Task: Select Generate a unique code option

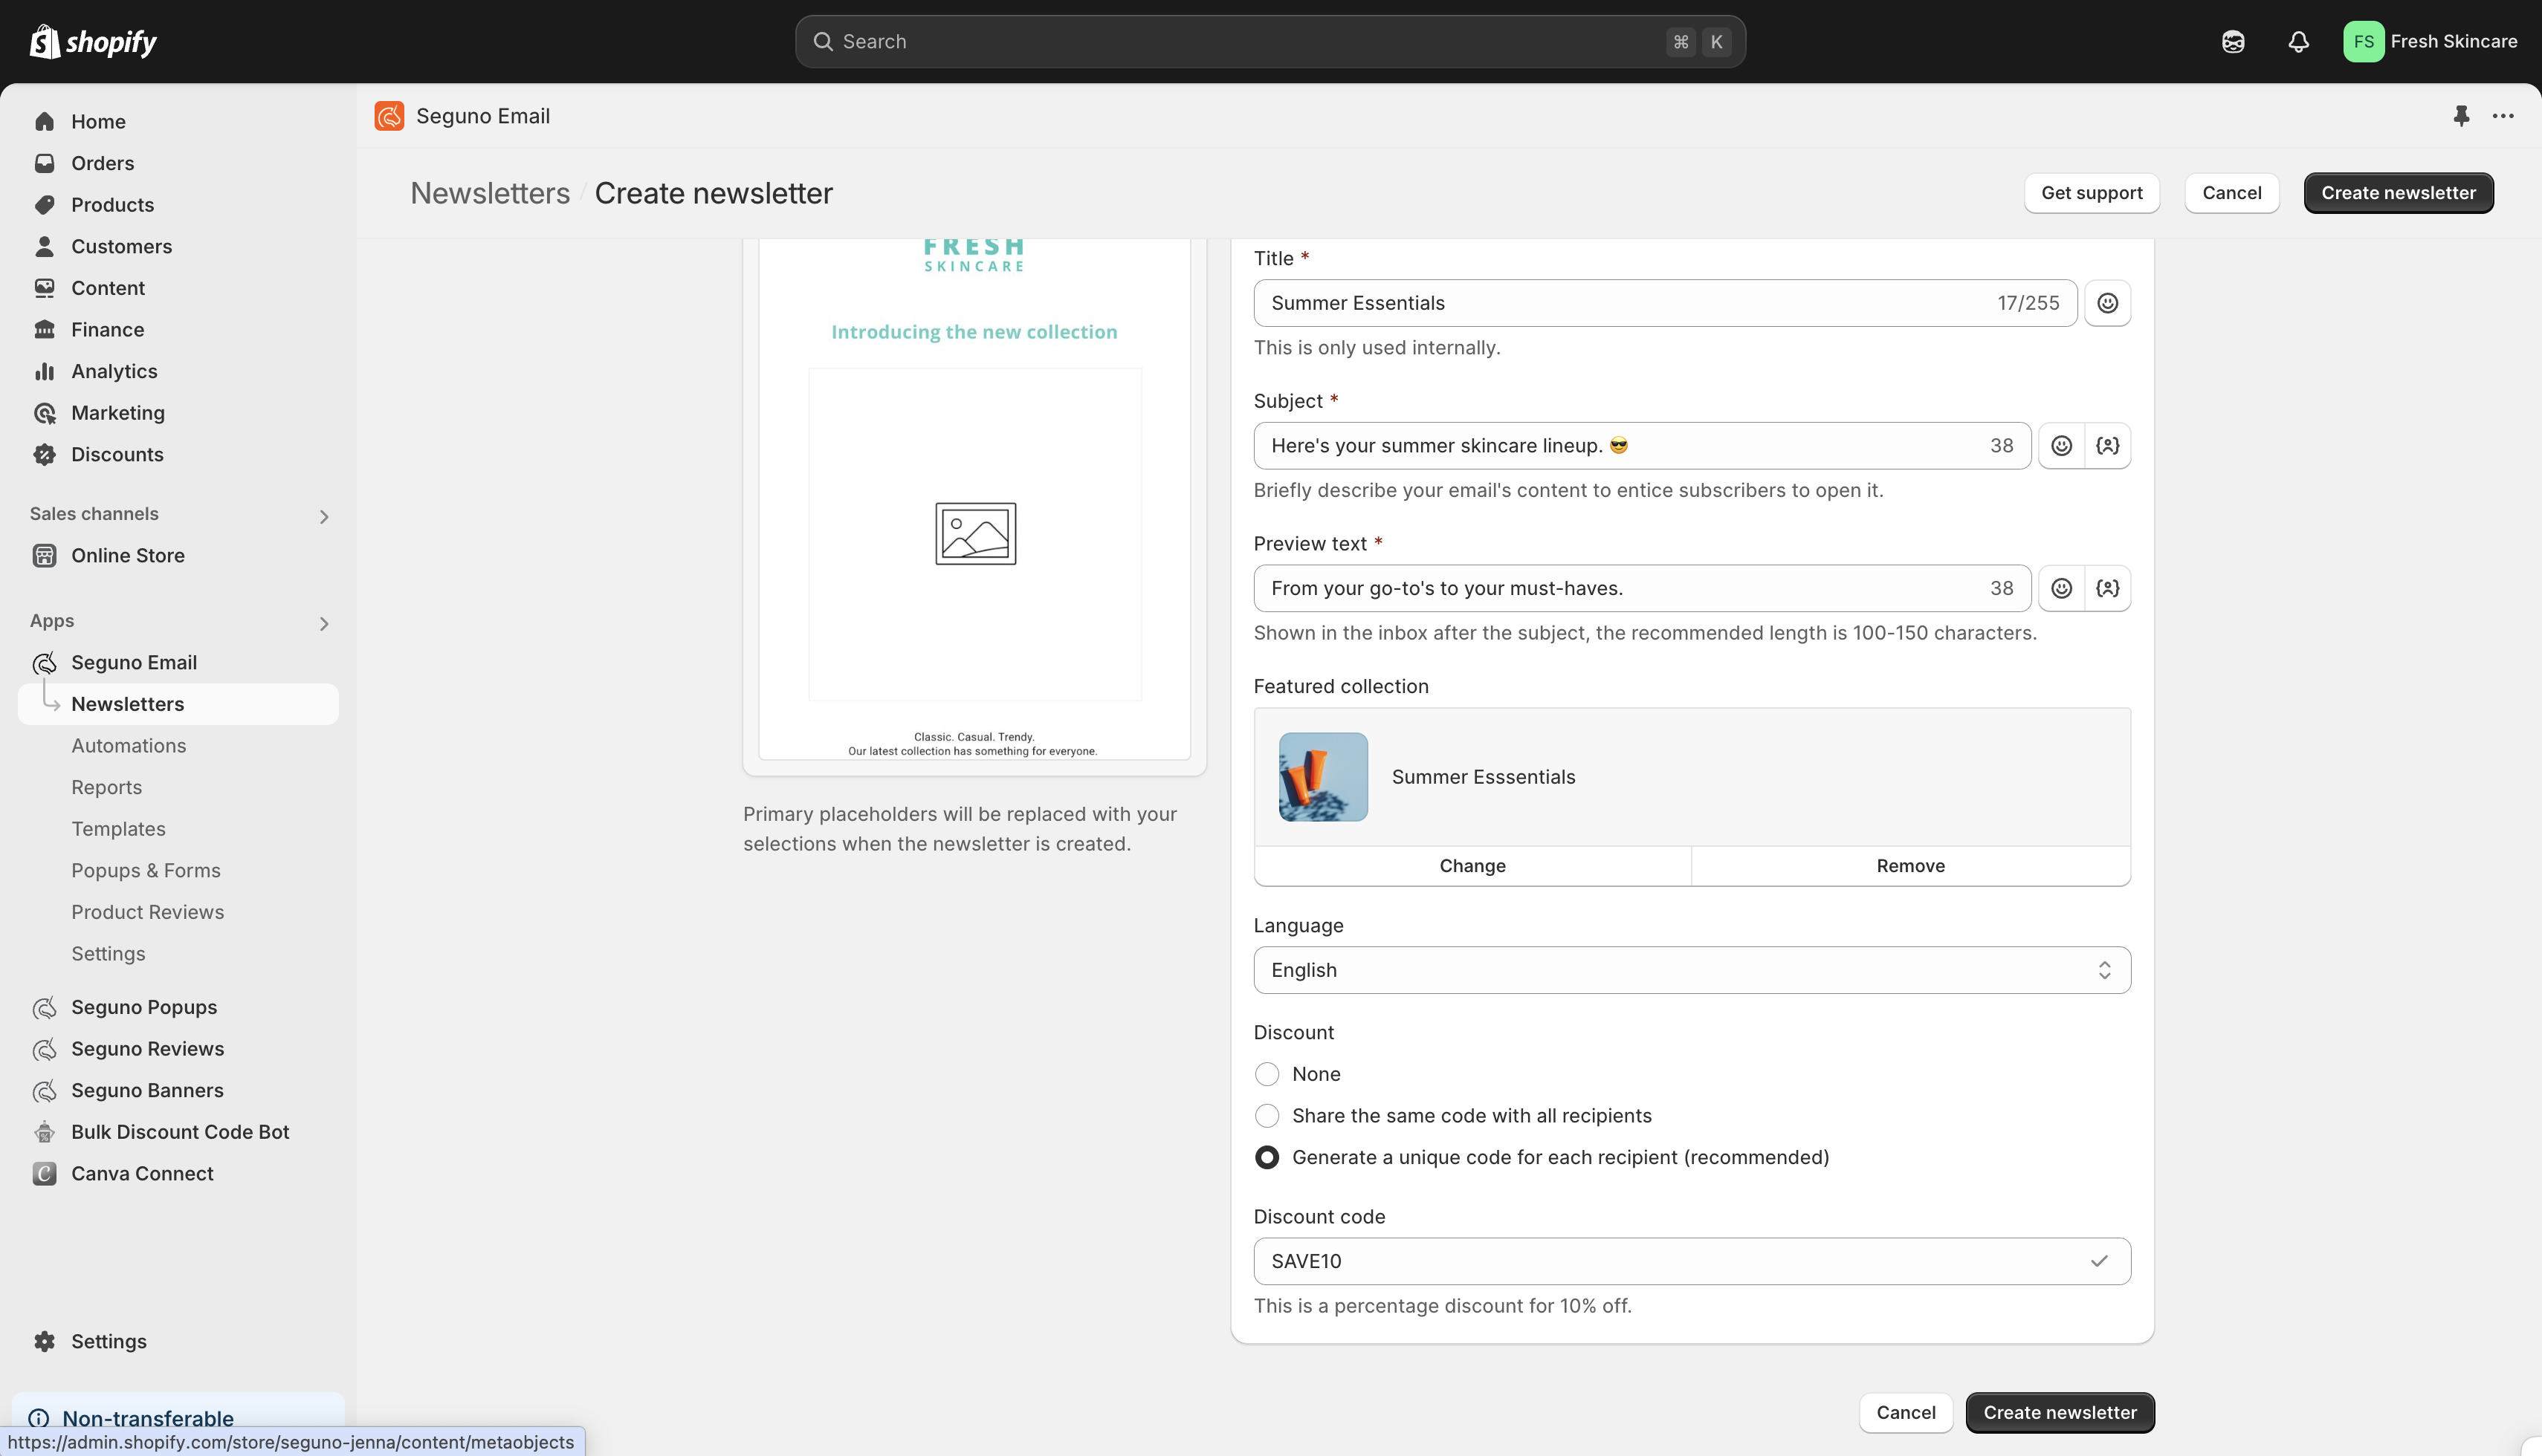Action: click(x=1267, y=1157)
